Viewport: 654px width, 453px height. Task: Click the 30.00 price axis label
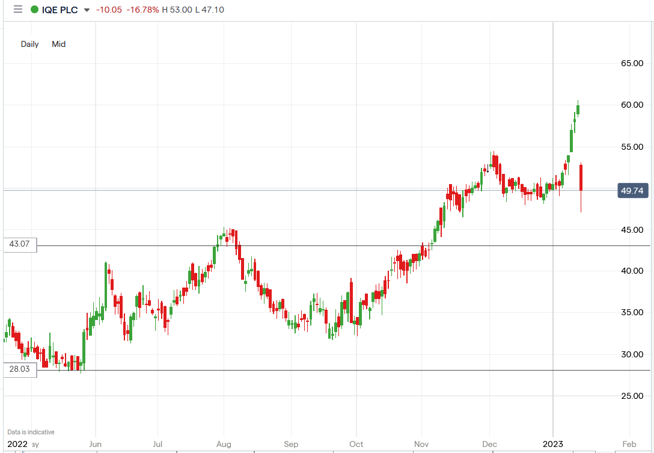point(632,354)
